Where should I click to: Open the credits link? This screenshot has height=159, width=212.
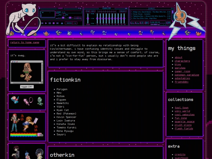[x=180, y=154]
